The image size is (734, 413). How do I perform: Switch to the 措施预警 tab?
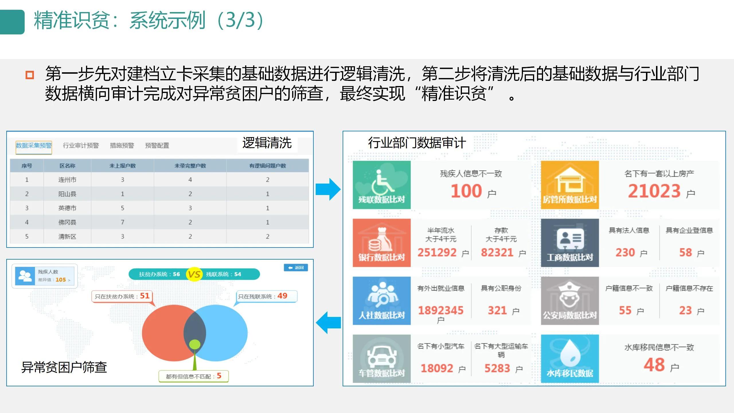point(123,145)
